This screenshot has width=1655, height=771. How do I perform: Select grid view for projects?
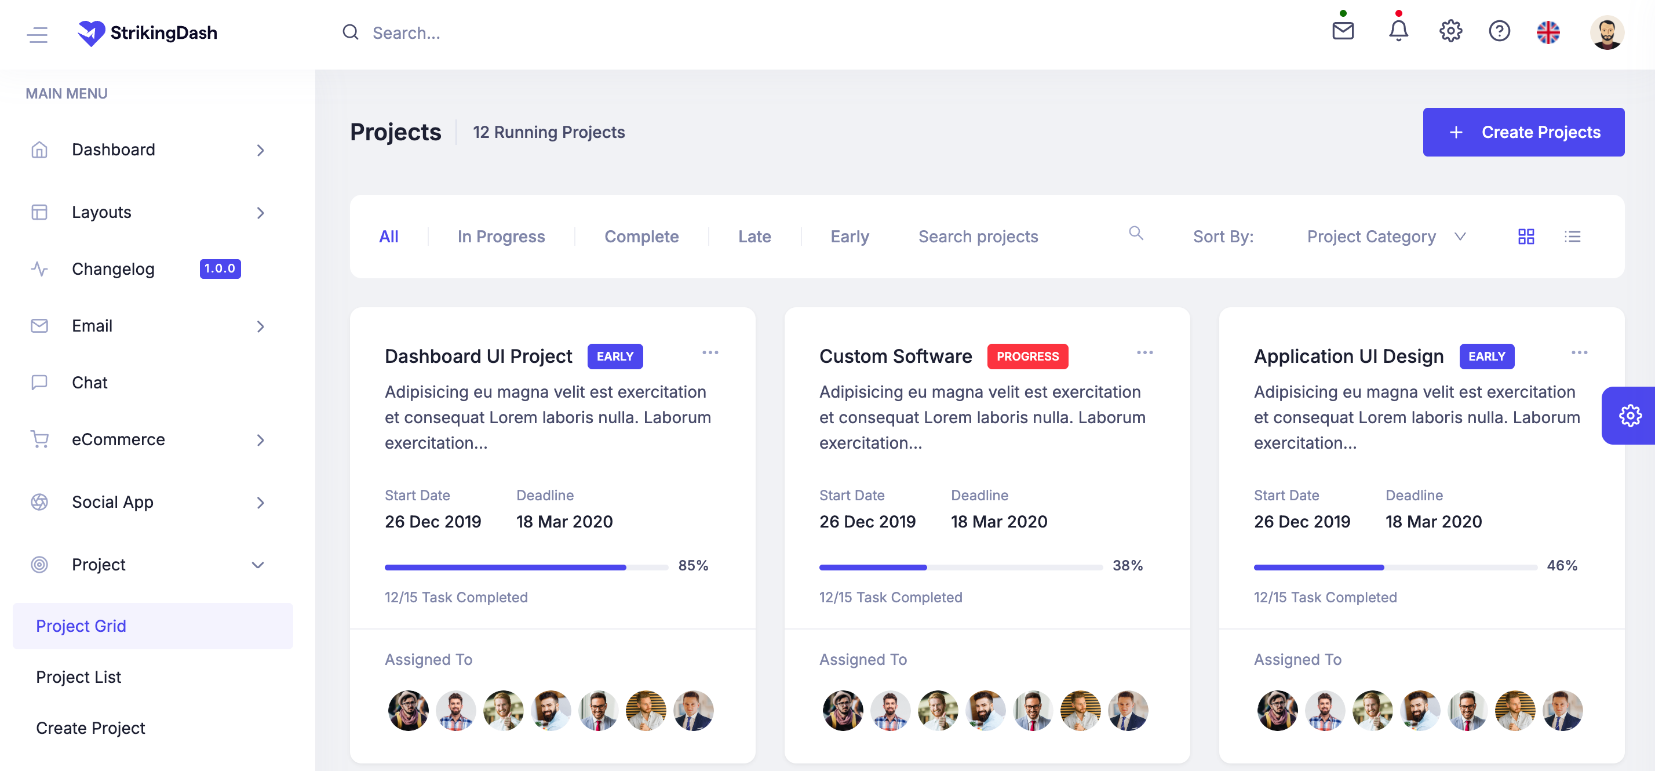tap(1526, 237)
